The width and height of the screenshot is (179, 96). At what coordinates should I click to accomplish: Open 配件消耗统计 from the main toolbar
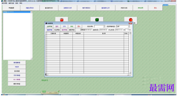86,8
